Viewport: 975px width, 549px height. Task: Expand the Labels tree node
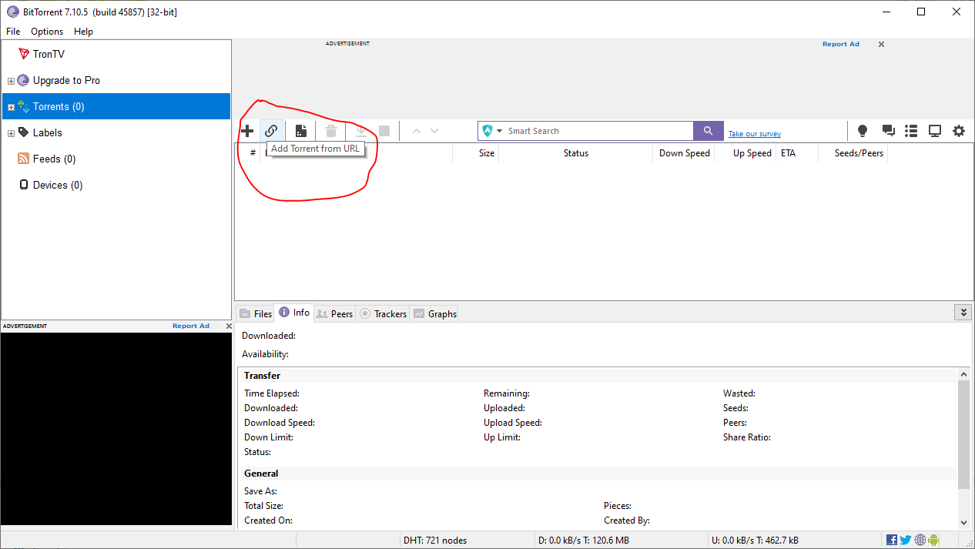(x=11, y=133)
